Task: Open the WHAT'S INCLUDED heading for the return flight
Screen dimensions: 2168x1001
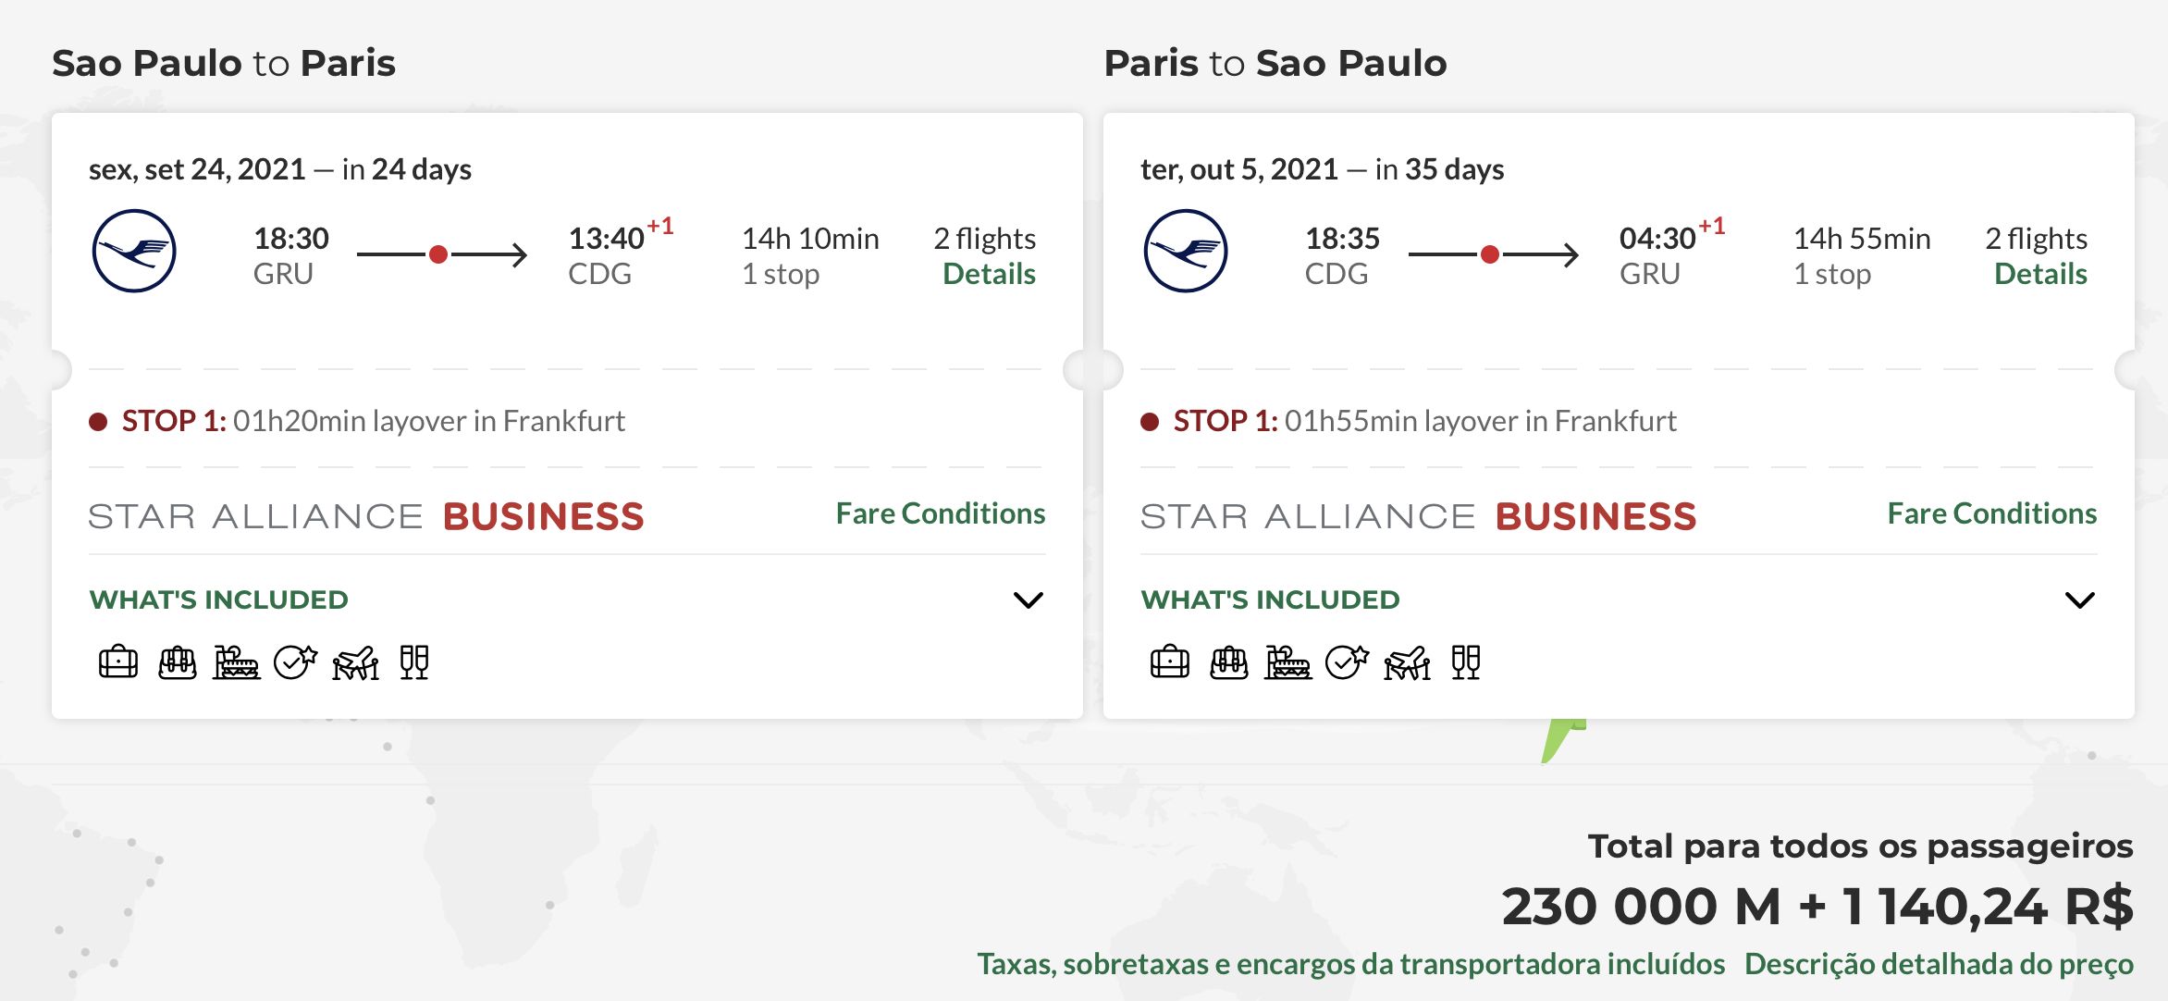Action: tap(1270, 599)
